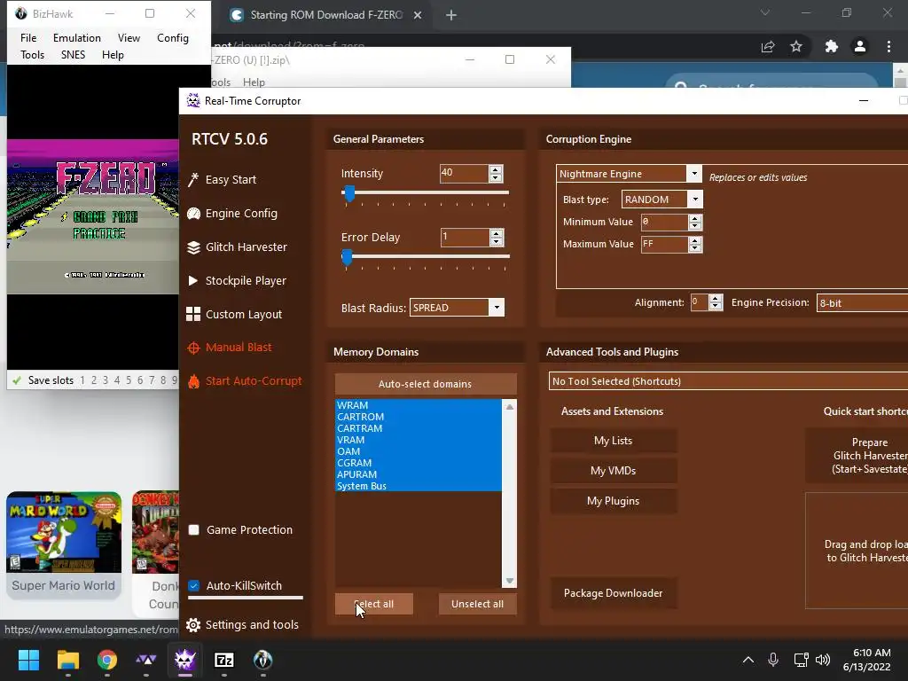Open No Tool Selected (Shortcuts) dropdown
This screenshot has height=681, width=908.
729,381
